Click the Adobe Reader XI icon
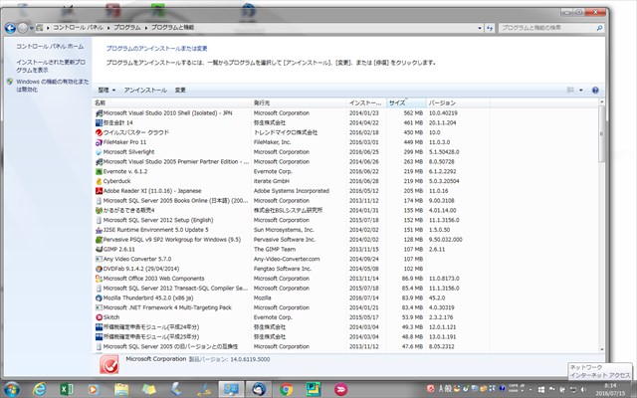Screen dimensions: 637x398 pyautogui.click(x=99, y=191)
